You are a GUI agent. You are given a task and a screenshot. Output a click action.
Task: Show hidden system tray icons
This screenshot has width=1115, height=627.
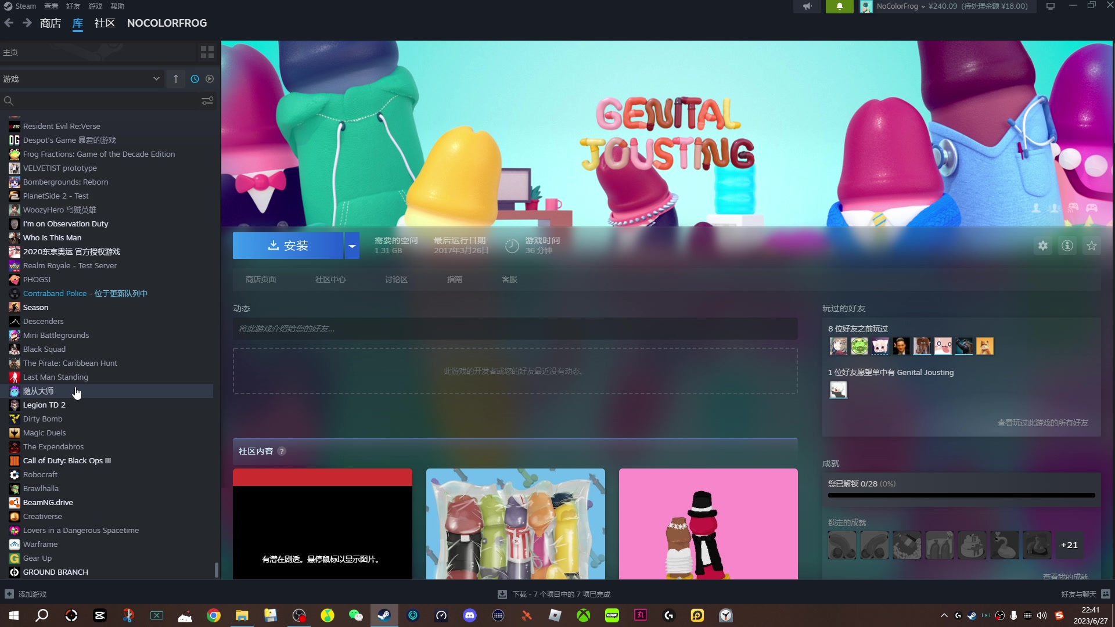click(x=944, y=615)
